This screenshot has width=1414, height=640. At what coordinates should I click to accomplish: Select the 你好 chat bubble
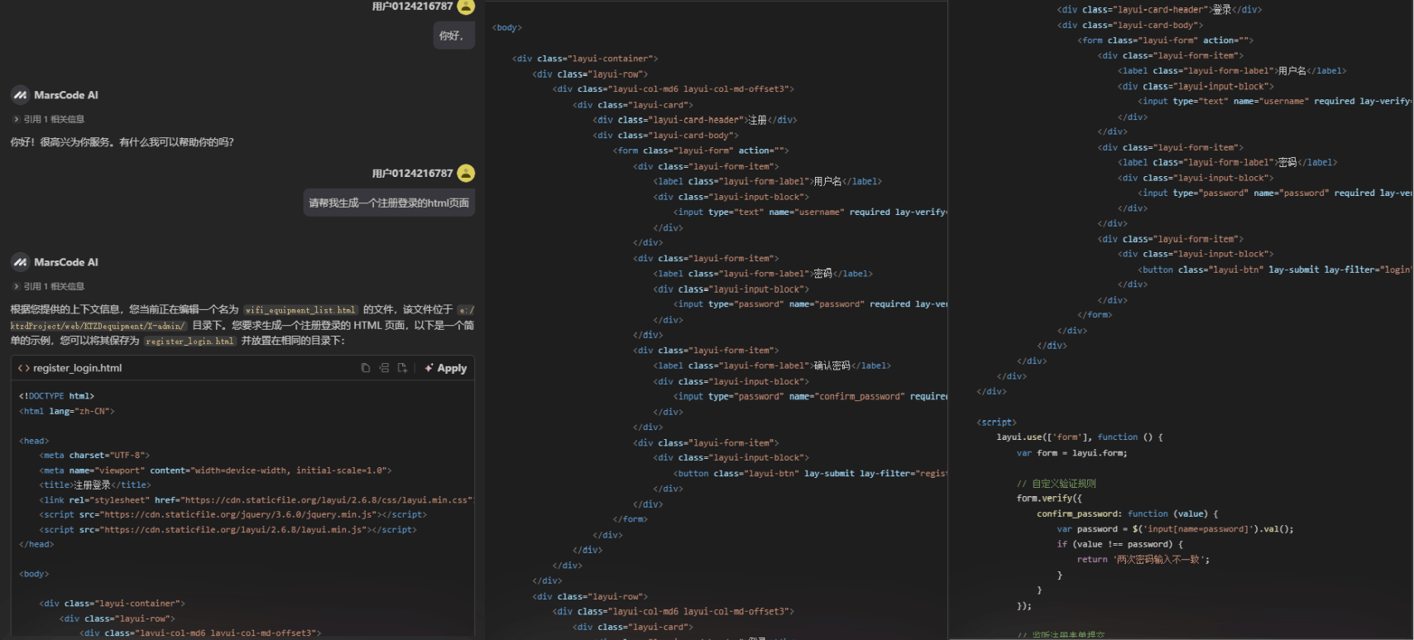pyautogui.click(x=453, y=36)
